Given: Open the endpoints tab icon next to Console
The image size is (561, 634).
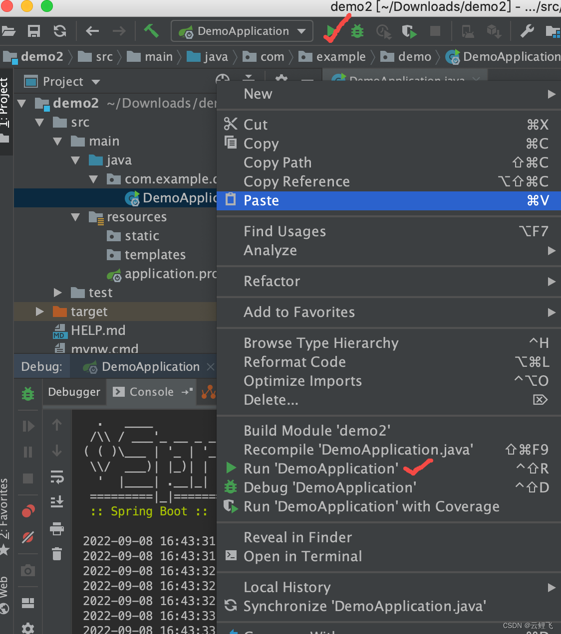Looking at the screenshot, I should pos(208,392).
